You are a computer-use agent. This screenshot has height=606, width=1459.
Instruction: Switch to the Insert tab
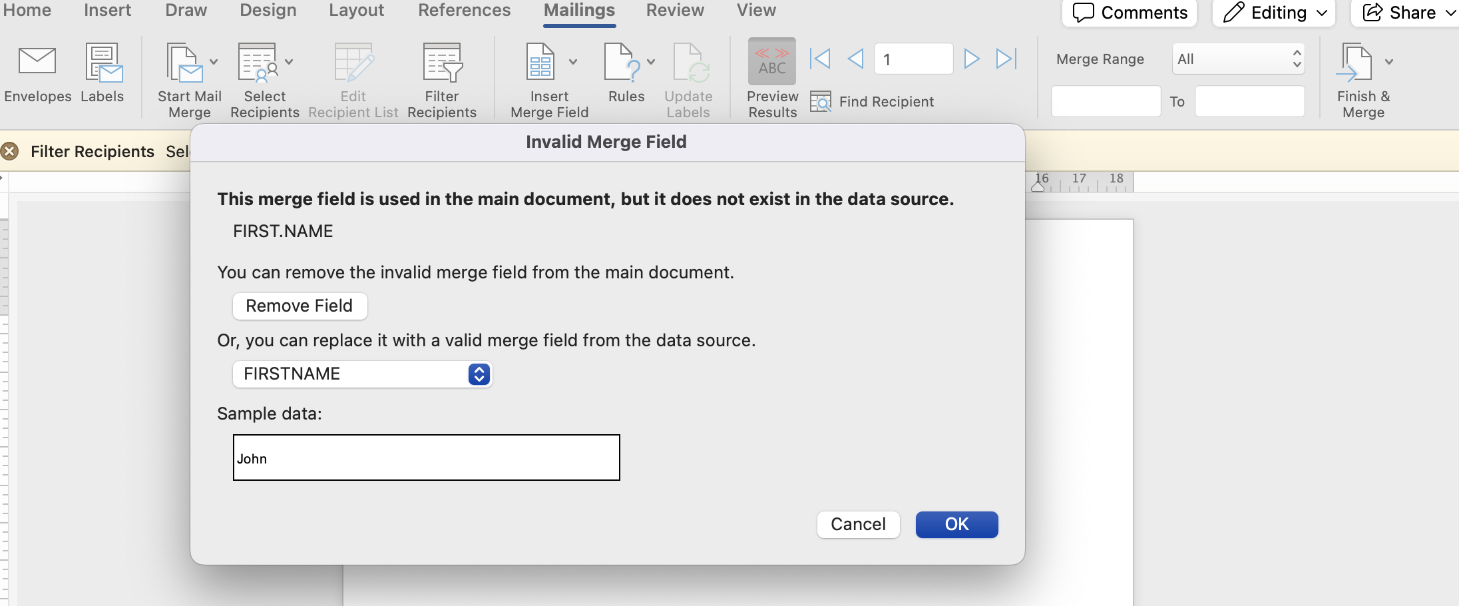(x=107, y=10)
